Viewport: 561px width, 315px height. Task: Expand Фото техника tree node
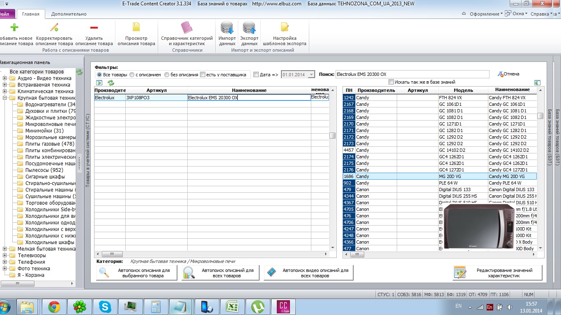(5, 269)
